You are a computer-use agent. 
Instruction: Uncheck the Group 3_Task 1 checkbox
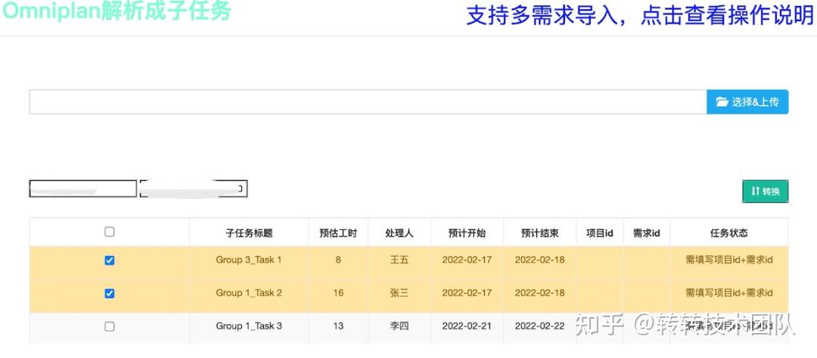(110, 260)
